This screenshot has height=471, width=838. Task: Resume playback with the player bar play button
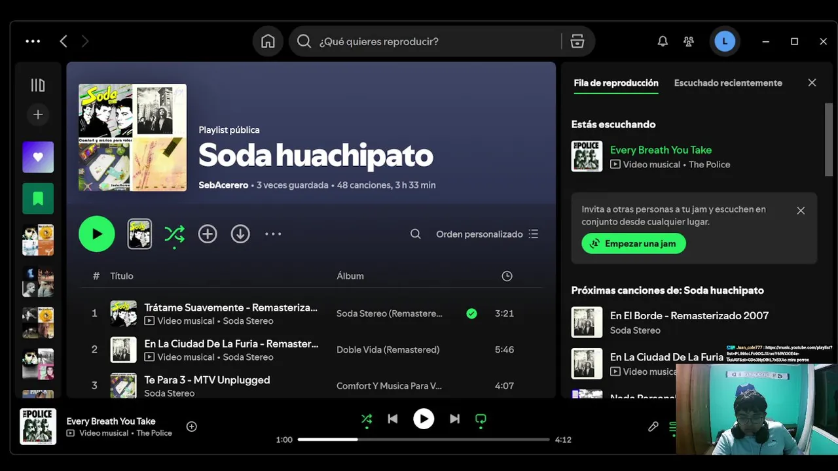[424, 419]
